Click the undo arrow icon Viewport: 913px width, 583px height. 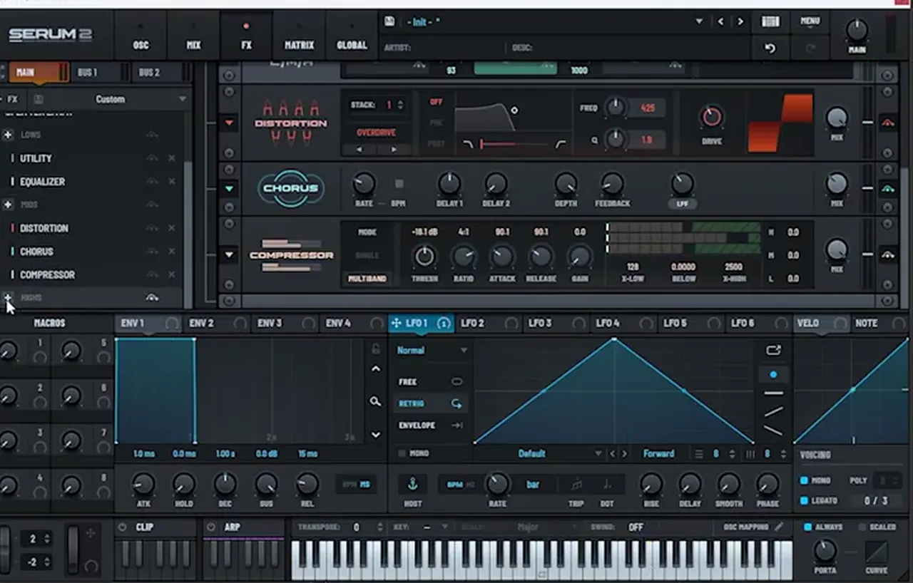click(770, 48)
